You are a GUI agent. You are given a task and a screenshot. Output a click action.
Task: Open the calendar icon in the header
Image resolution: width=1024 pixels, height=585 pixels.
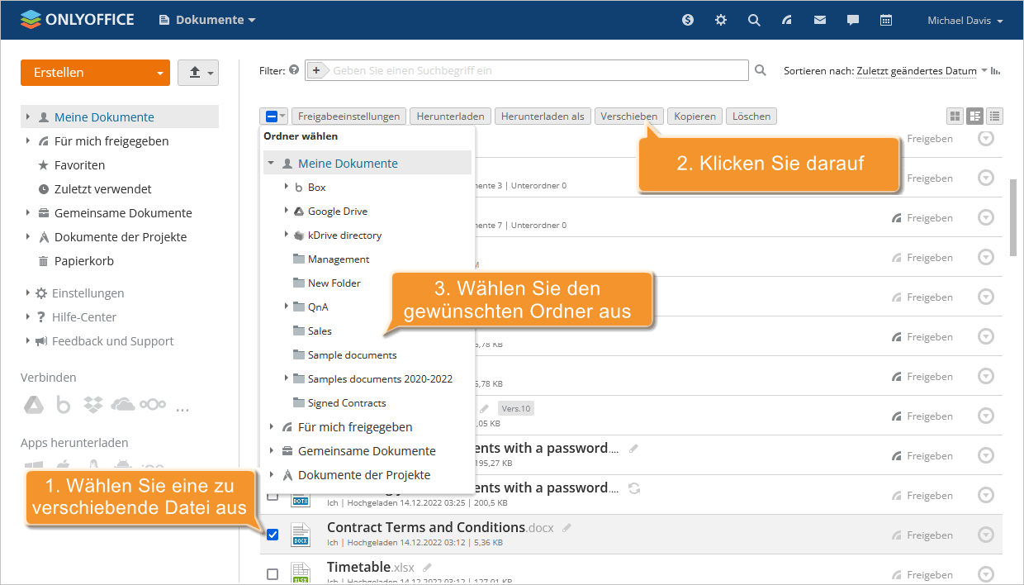[886, 20]
